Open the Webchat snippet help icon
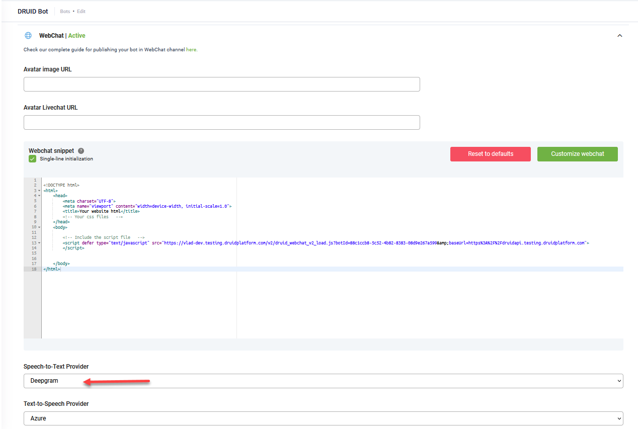The width and height of the screenshot is (638, 429). [x=81, y=151]
